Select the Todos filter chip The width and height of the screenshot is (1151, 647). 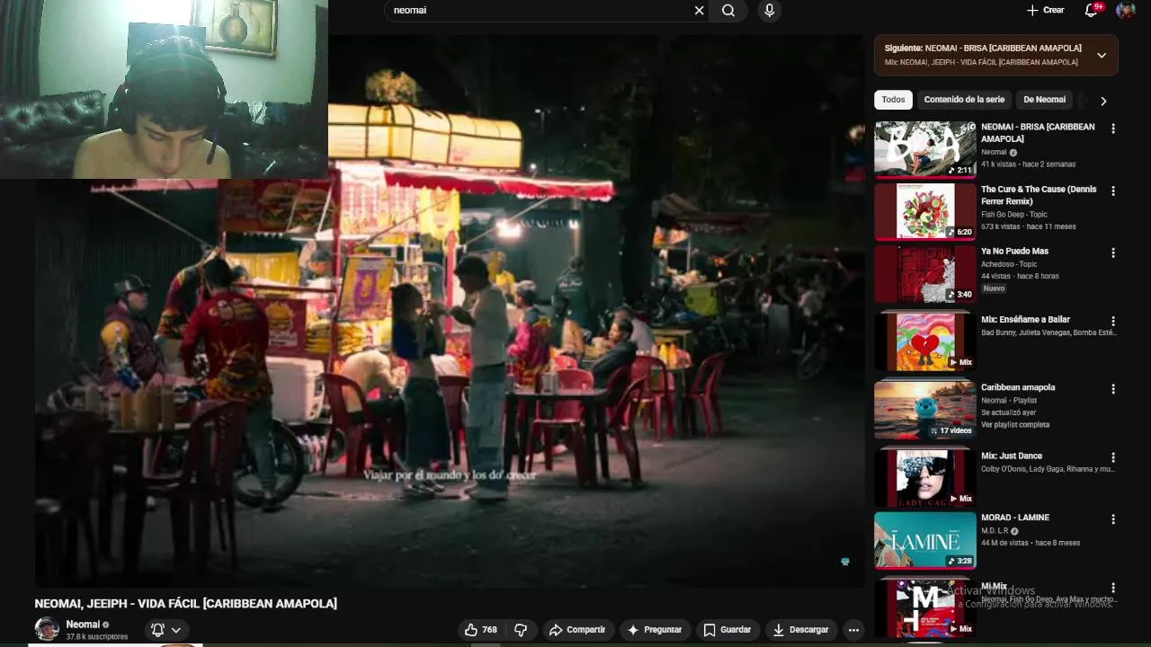coord(893,100)
